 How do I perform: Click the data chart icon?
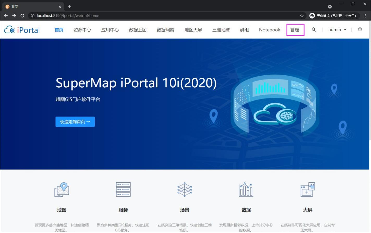[x=246, y=189]
